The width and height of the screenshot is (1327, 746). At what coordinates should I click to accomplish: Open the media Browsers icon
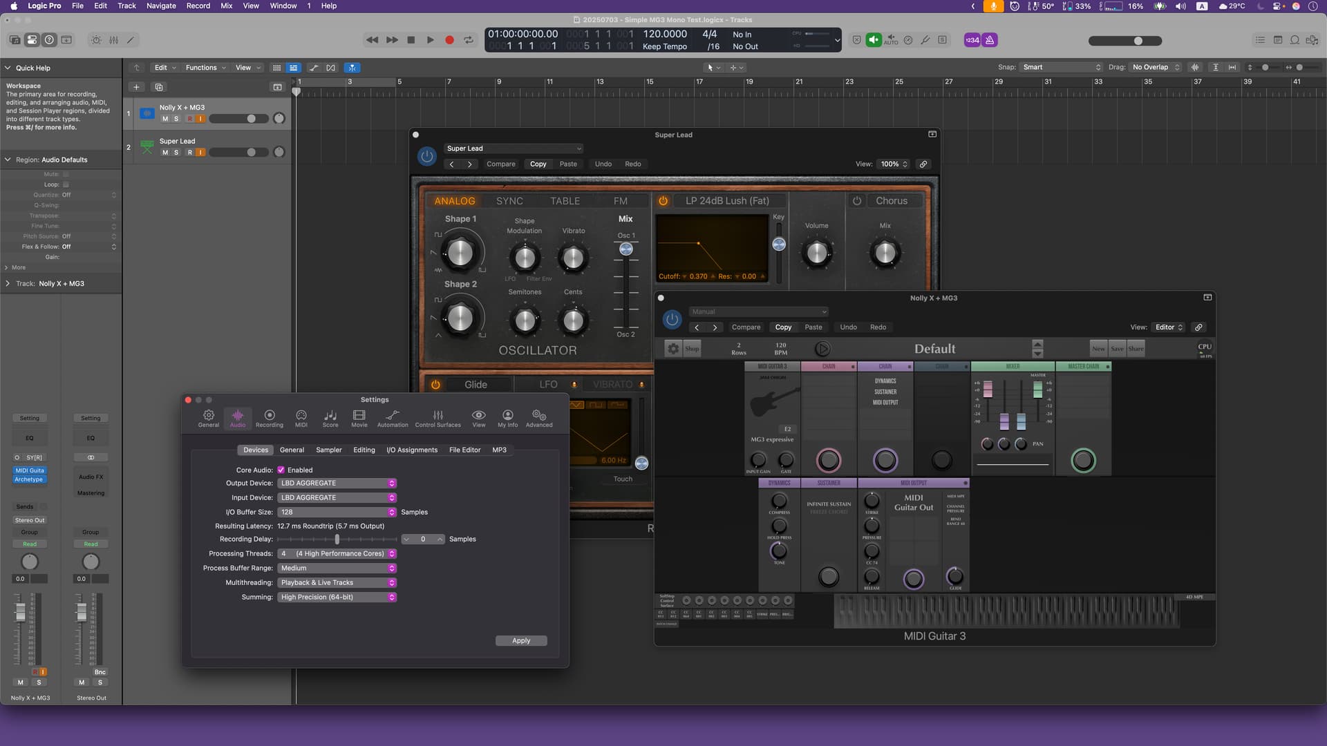(x=1312, y=40)
